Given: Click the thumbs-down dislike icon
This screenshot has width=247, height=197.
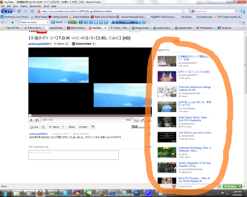Looking at the screenshot, I should click(x=43, y=127).
